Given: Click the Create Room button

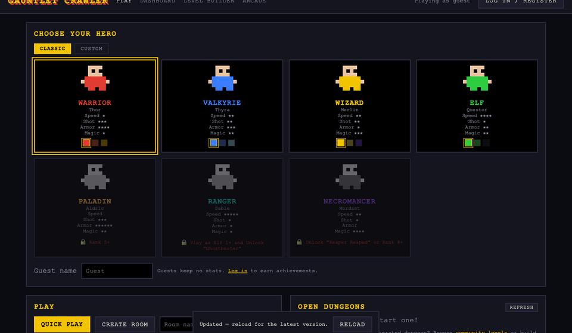Looking at the screenshot, I should click(x=125, y=324).
